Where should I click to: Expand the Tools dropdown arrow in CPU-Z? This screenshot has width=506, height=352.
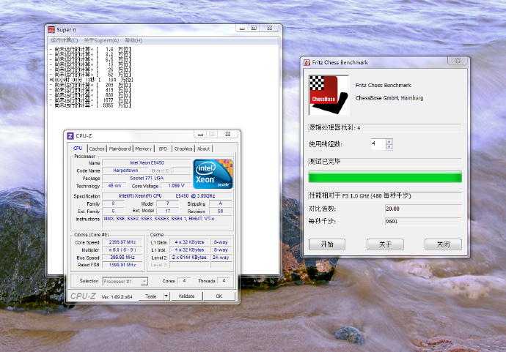[x=166, y=296]
